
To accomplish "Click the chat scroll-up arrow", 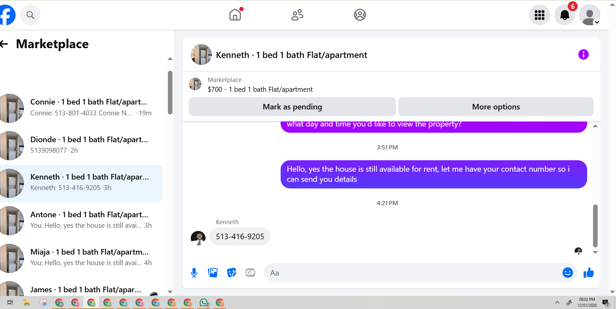I will [x=595, y=126].
